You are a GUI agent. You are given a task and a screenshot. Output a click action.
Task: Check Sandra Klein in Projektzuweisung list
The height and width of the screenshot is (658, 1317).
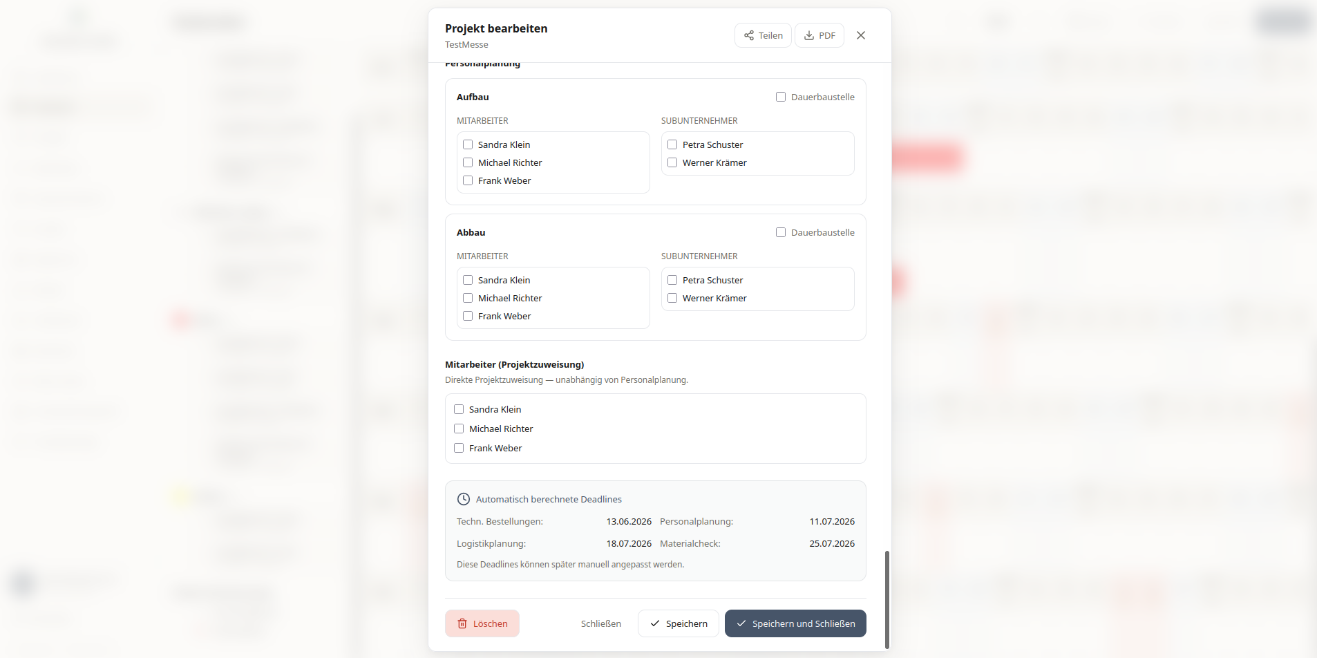click(x=459, y=409)
